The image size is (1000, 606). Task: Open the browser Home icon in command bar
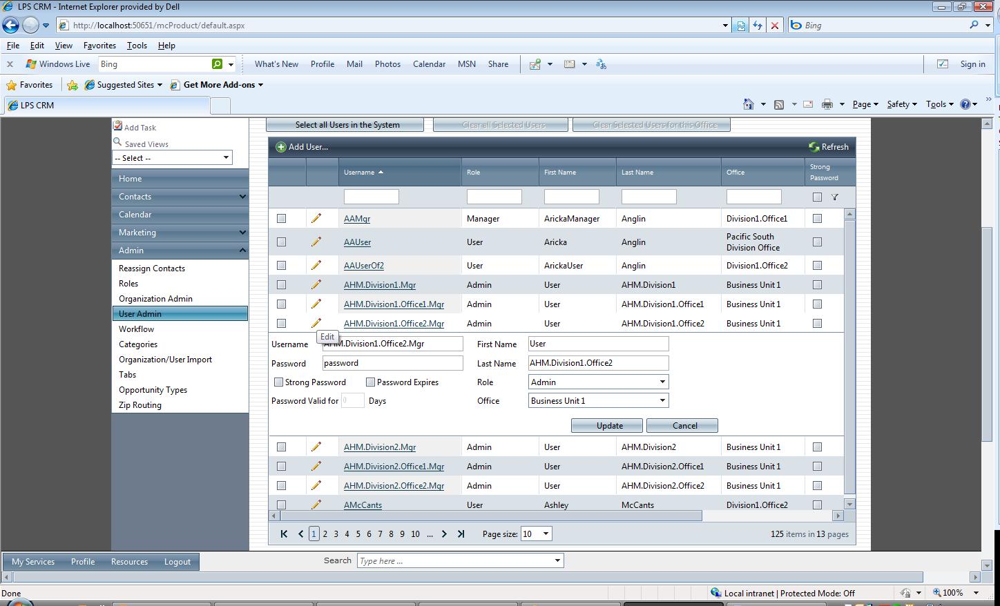748,104
